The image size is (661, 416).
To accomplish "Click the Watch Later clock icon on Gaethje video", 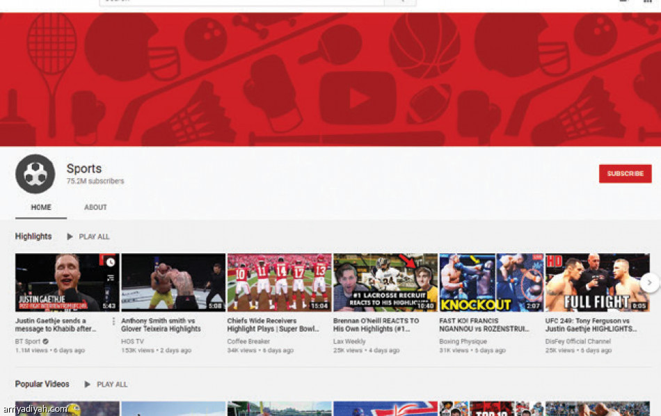I will pyautogui.click(x=110, y=262).
